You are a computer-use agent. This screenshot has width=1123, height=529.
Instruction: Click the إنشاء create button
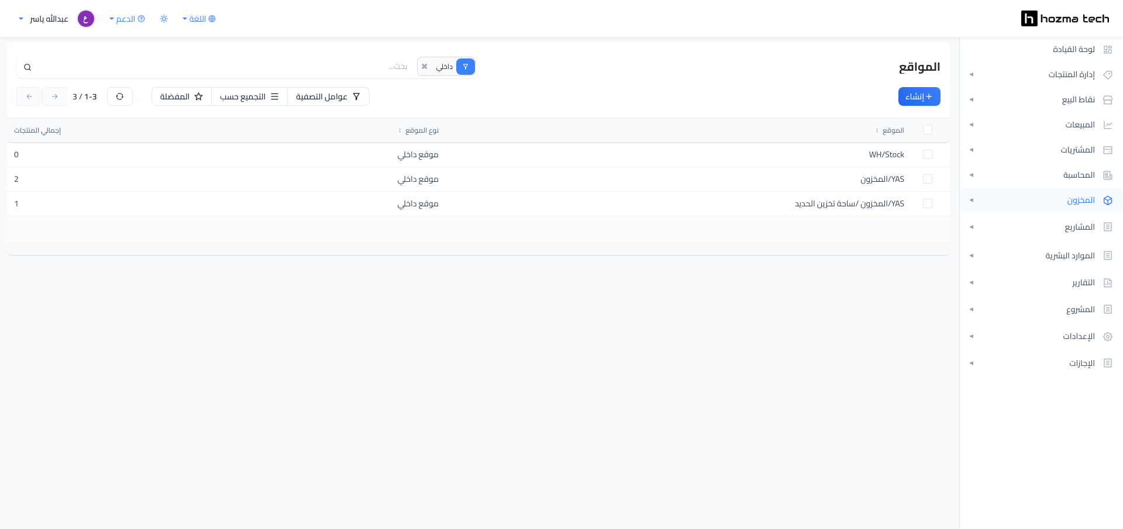pyautogui.click(x=919, y=96)
